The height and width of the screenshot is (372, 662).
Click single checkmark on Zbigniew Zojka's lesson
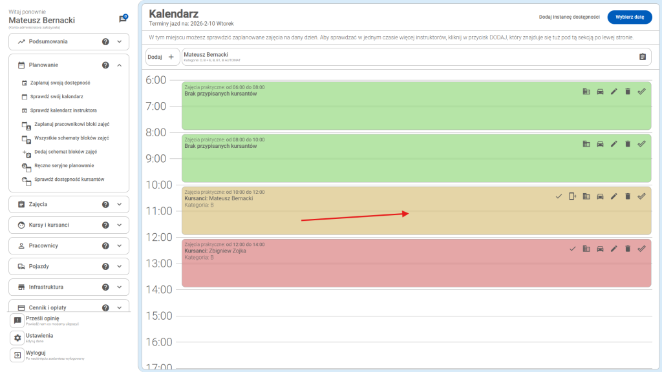click(573, 247)
